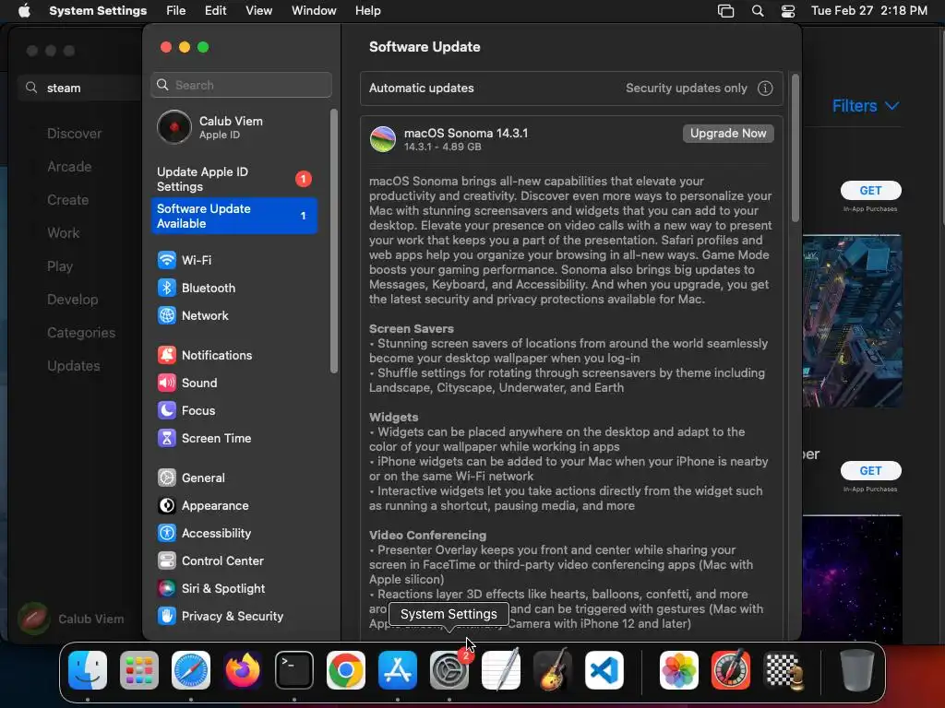Launch Google Chrome from the Dock
The width and height of the screenshot is (945, 708).
click(x=346, y=670)
